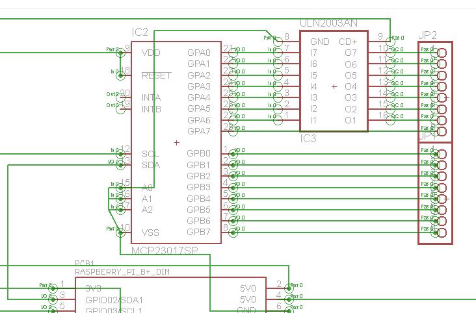Click the SCL pin label
This screenshot has width=476, height=313.
[150, 154]
